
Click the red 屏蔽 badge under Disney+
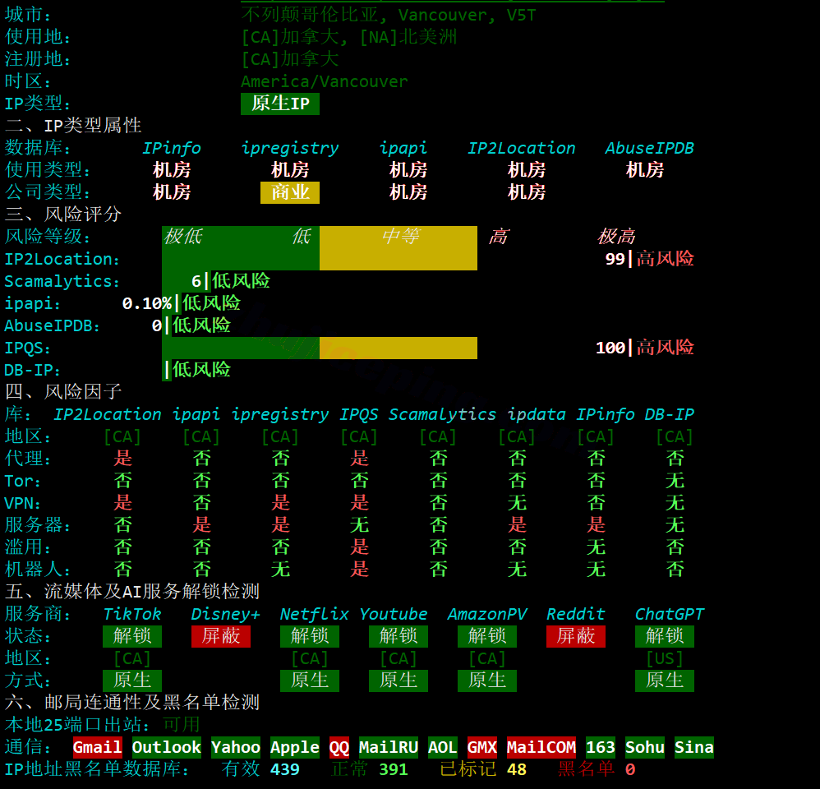coord(221,636)
